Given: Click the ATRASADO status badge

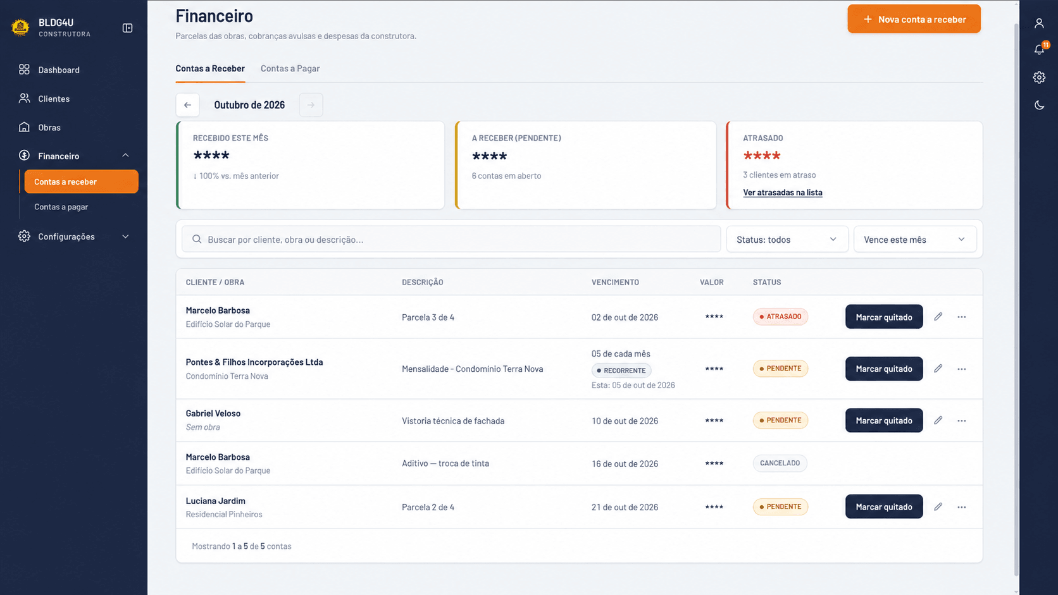Looking at the screenshot, I should (780, 317).
